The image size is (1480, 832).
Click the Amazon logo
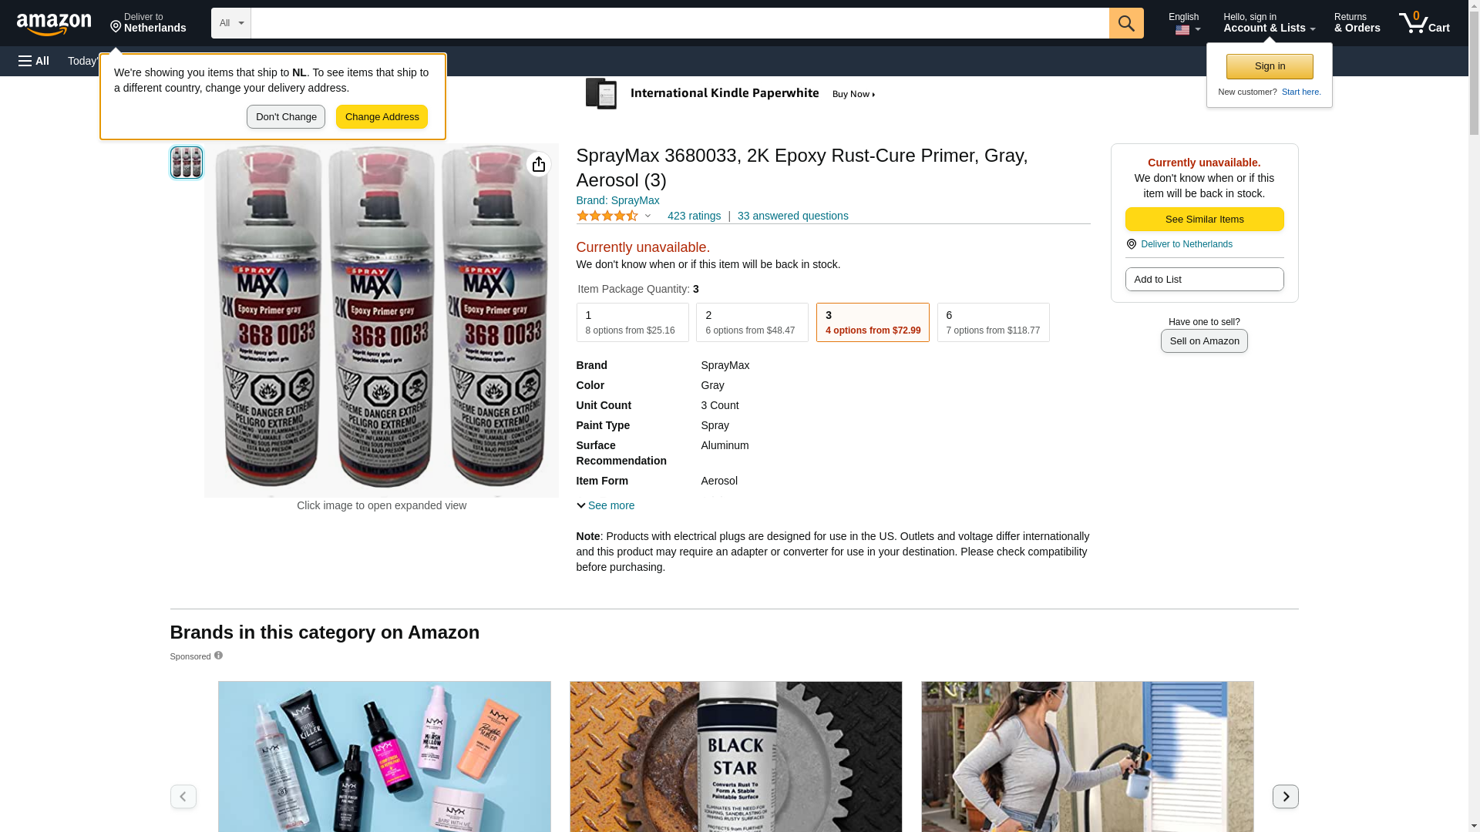tap(54, 24)
